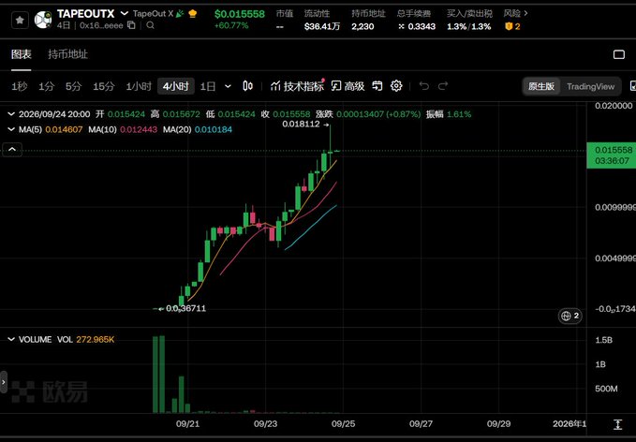Click the low price label on chart
Screen dimensions: 636x442
click(x=185, y=309)
